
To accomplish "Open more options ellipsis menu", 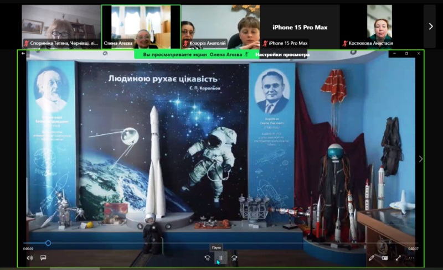I will [411, 258].
